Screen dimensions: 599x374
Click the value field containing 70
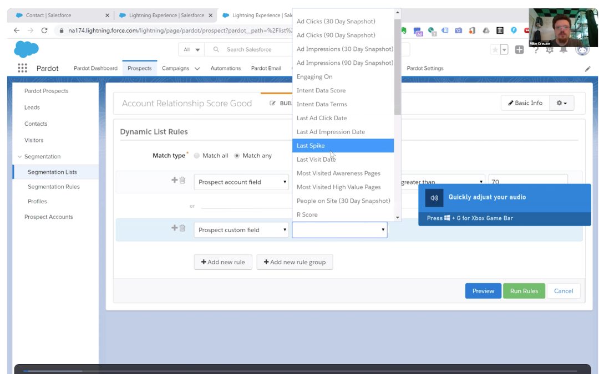coord(528,182)
